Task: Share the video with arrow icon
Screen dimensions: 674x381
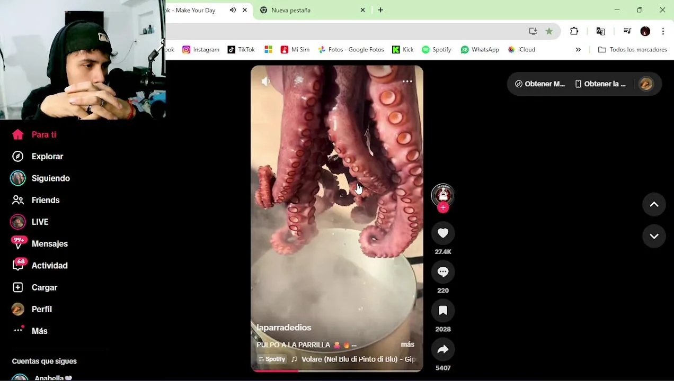Action: pos(443,349)
